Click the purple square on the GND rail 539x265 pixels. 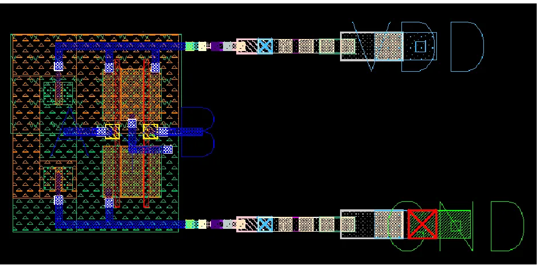216,224
